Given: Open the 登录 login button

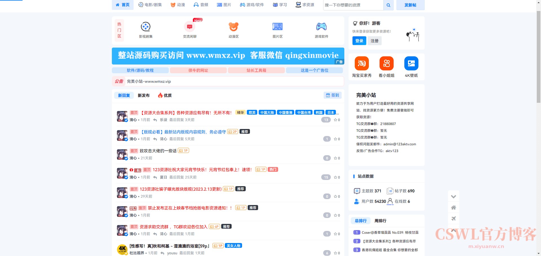Looking at the screenshot, I should coord(359,41).
